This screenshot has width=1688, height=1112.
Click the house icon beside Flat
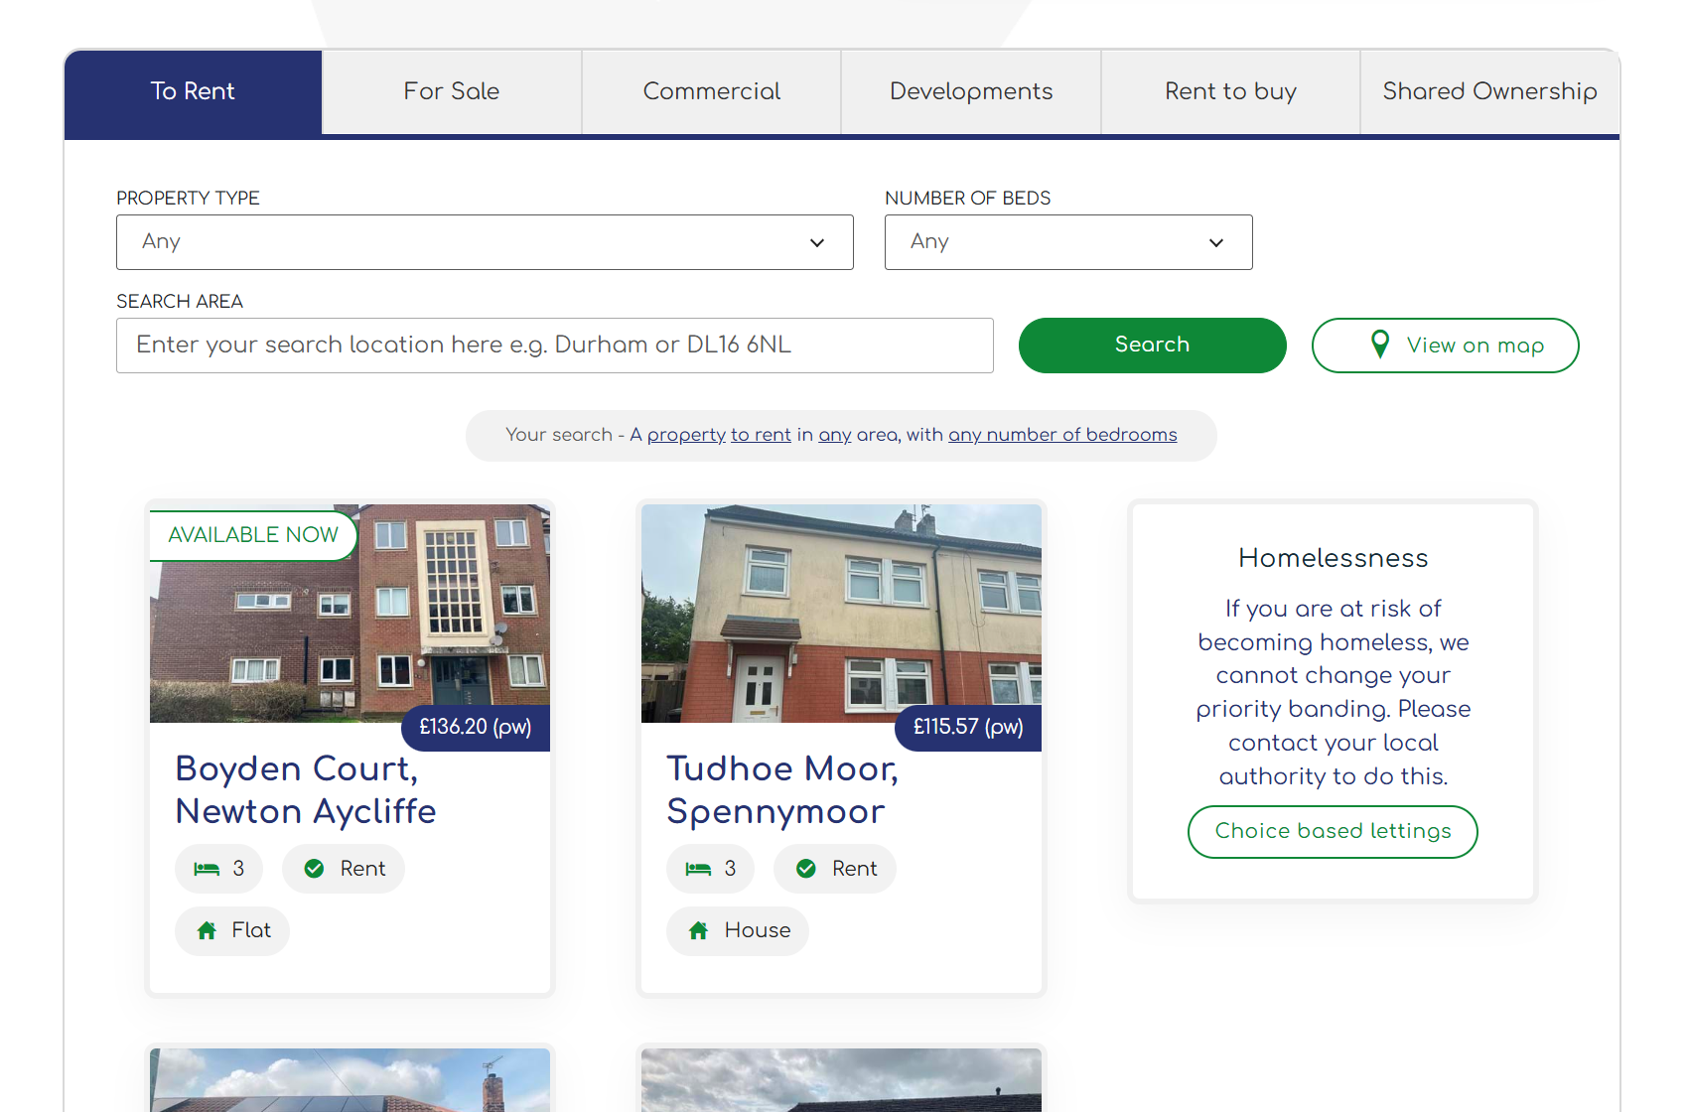tap(207, 930)
